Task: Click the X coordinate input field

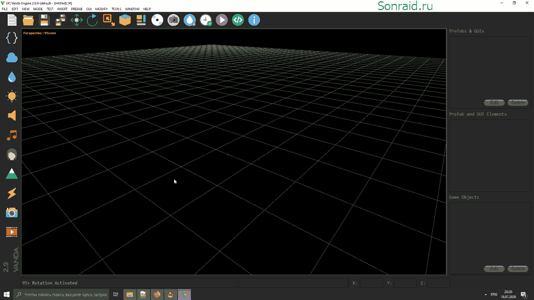Action: (371, 283)
